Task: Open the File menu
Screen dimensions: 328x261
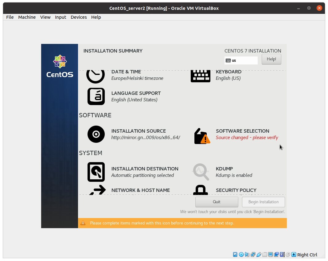Action: pos(10,17)
